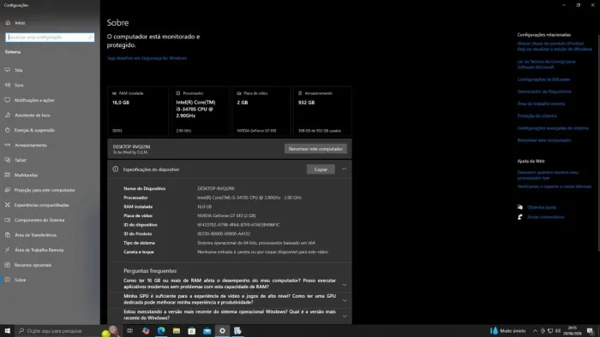Show hidden system tray icons
This screenshot has height=337, width=600.
[x=535, y=331]
